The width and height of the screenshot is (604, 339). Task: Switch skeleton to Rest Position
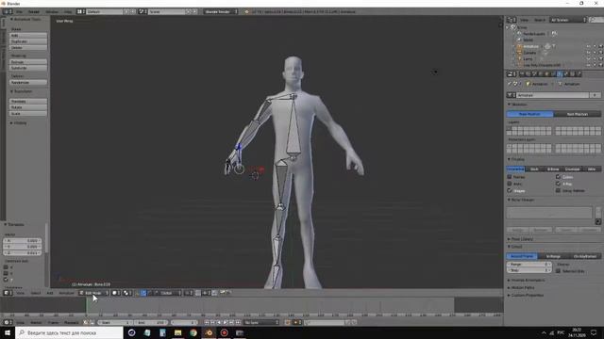578,114
